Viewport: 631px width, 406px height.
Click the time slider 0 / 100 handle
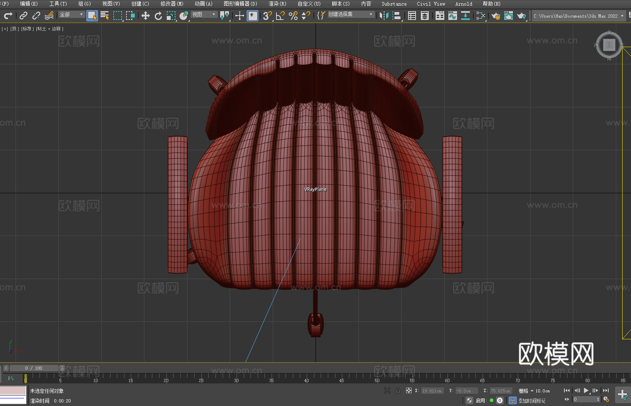point(34,368)
